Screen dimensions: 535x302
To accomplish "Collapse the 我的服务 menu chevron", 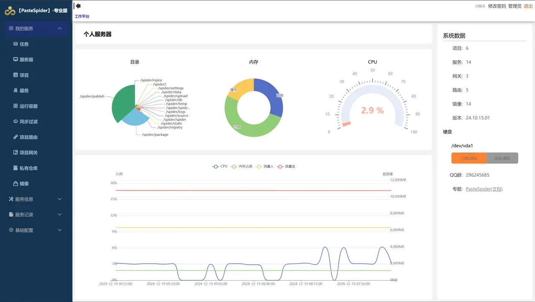I will [x=60, y=28].
